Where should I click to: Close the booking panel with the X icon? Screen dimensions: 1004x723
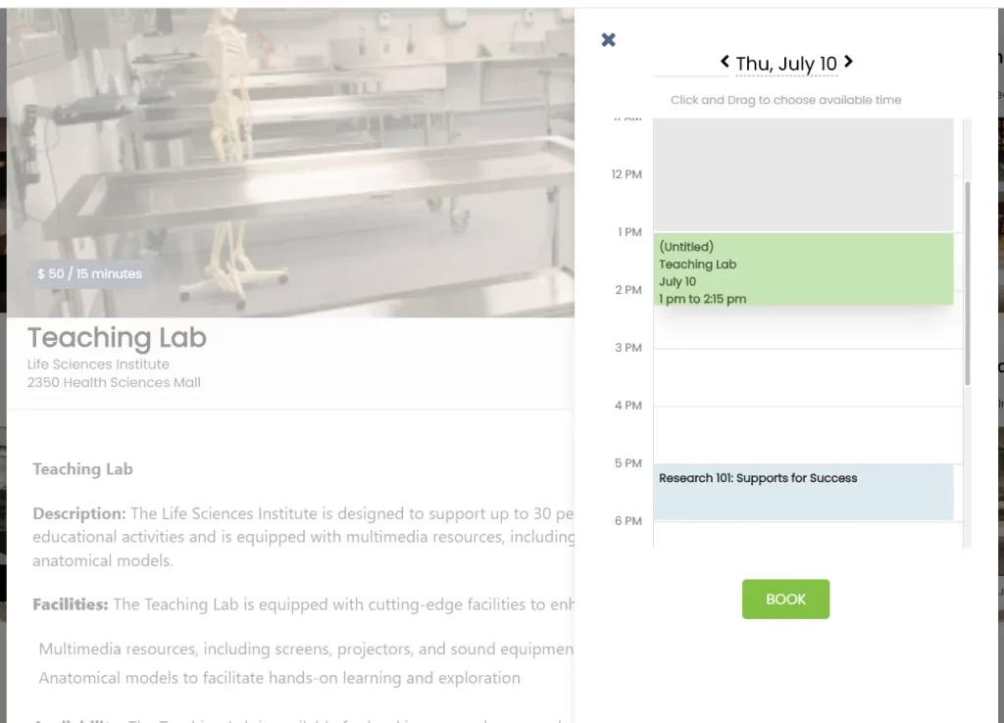pos(608,40)
